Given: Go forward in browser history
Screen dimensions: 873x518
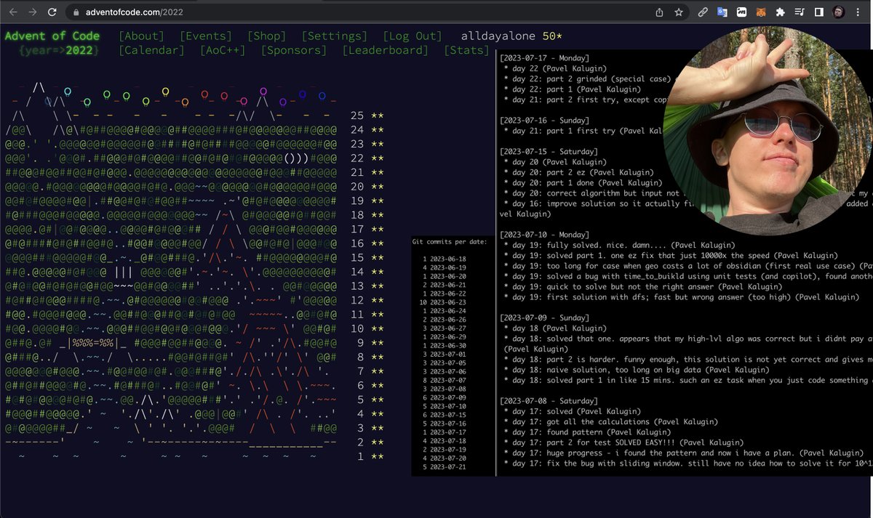Looking at the screenshot, I should (x=32, y=12).
